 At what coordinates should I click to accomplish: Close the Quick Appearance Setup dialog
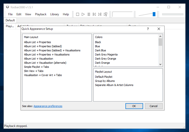[x=159, y=29]
